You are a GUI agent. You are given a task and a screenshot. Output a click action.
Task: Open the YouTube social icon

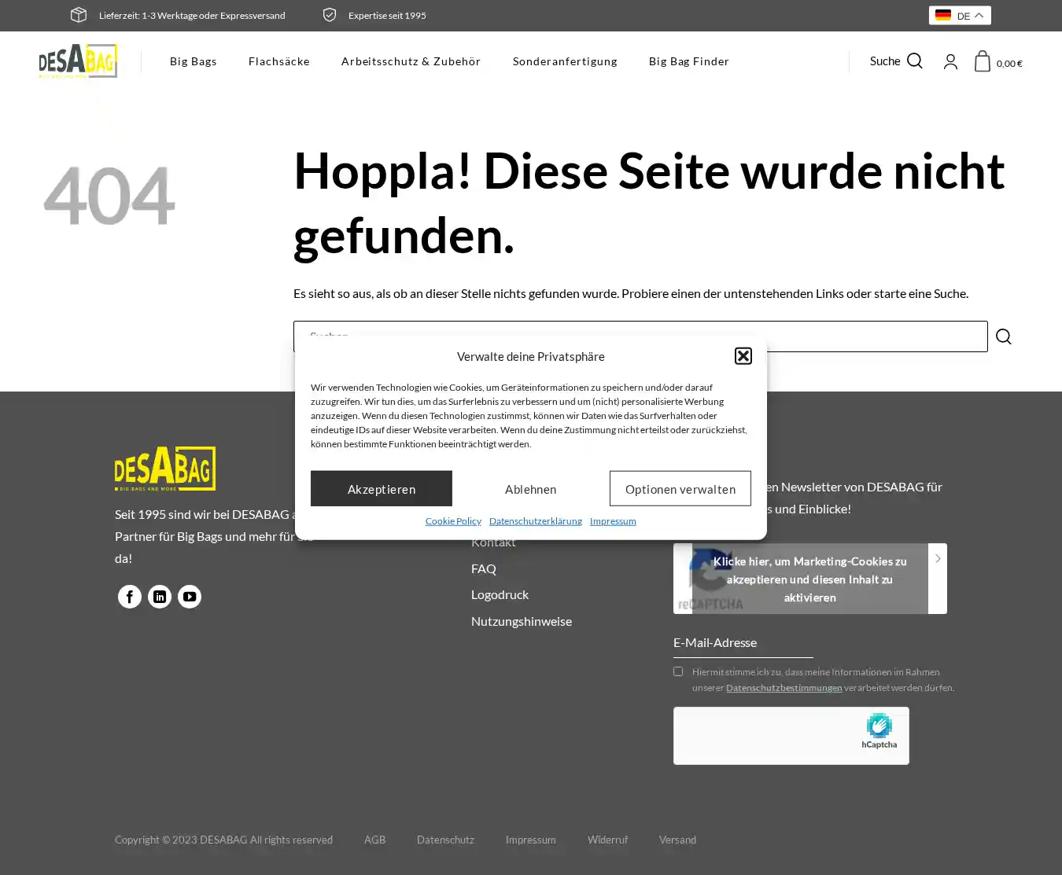(190, 597)
